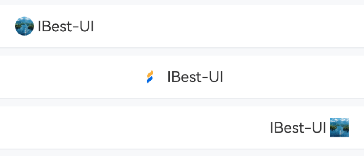Image resolution: width=364 pixels, height=156 pixels.
Task: Open the square landscape image on right
Action: [339, 127]
